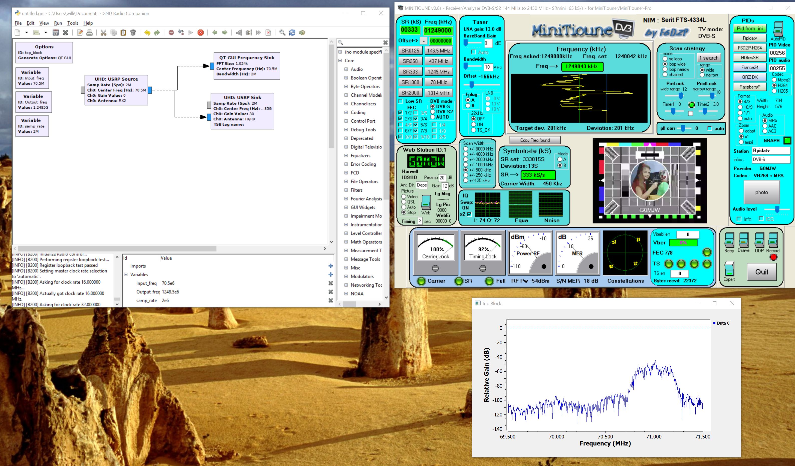This screenshot has height=466, width=795.
Task: Flip the AutoPID switch in MiniTioune
Action: (778, 29)
